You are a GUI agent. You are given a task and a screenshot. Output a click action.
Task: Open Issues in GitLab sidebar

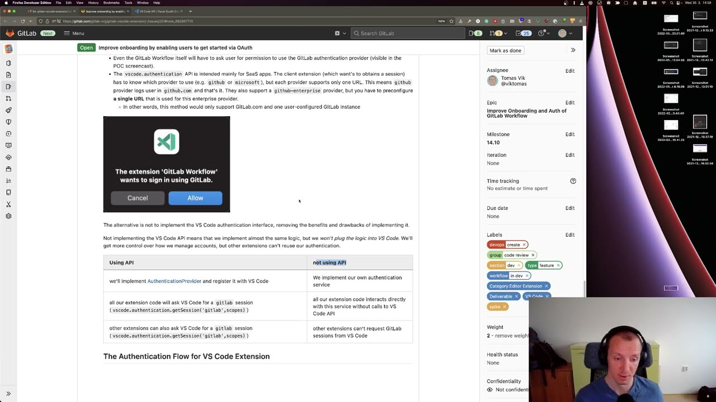pyautogui.click(x=8, y=87)
